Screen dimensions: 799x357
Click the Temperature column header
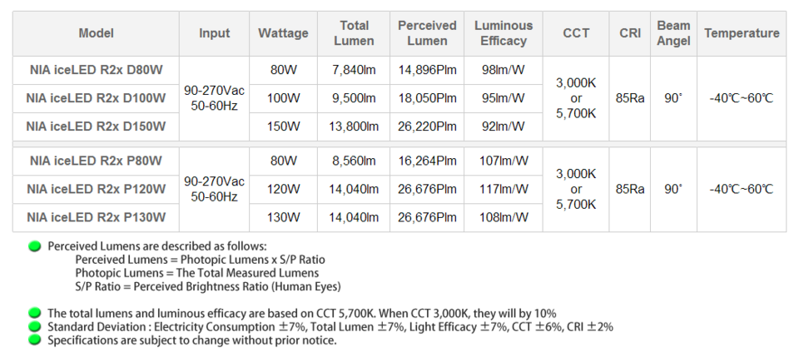tap(742, 33)
